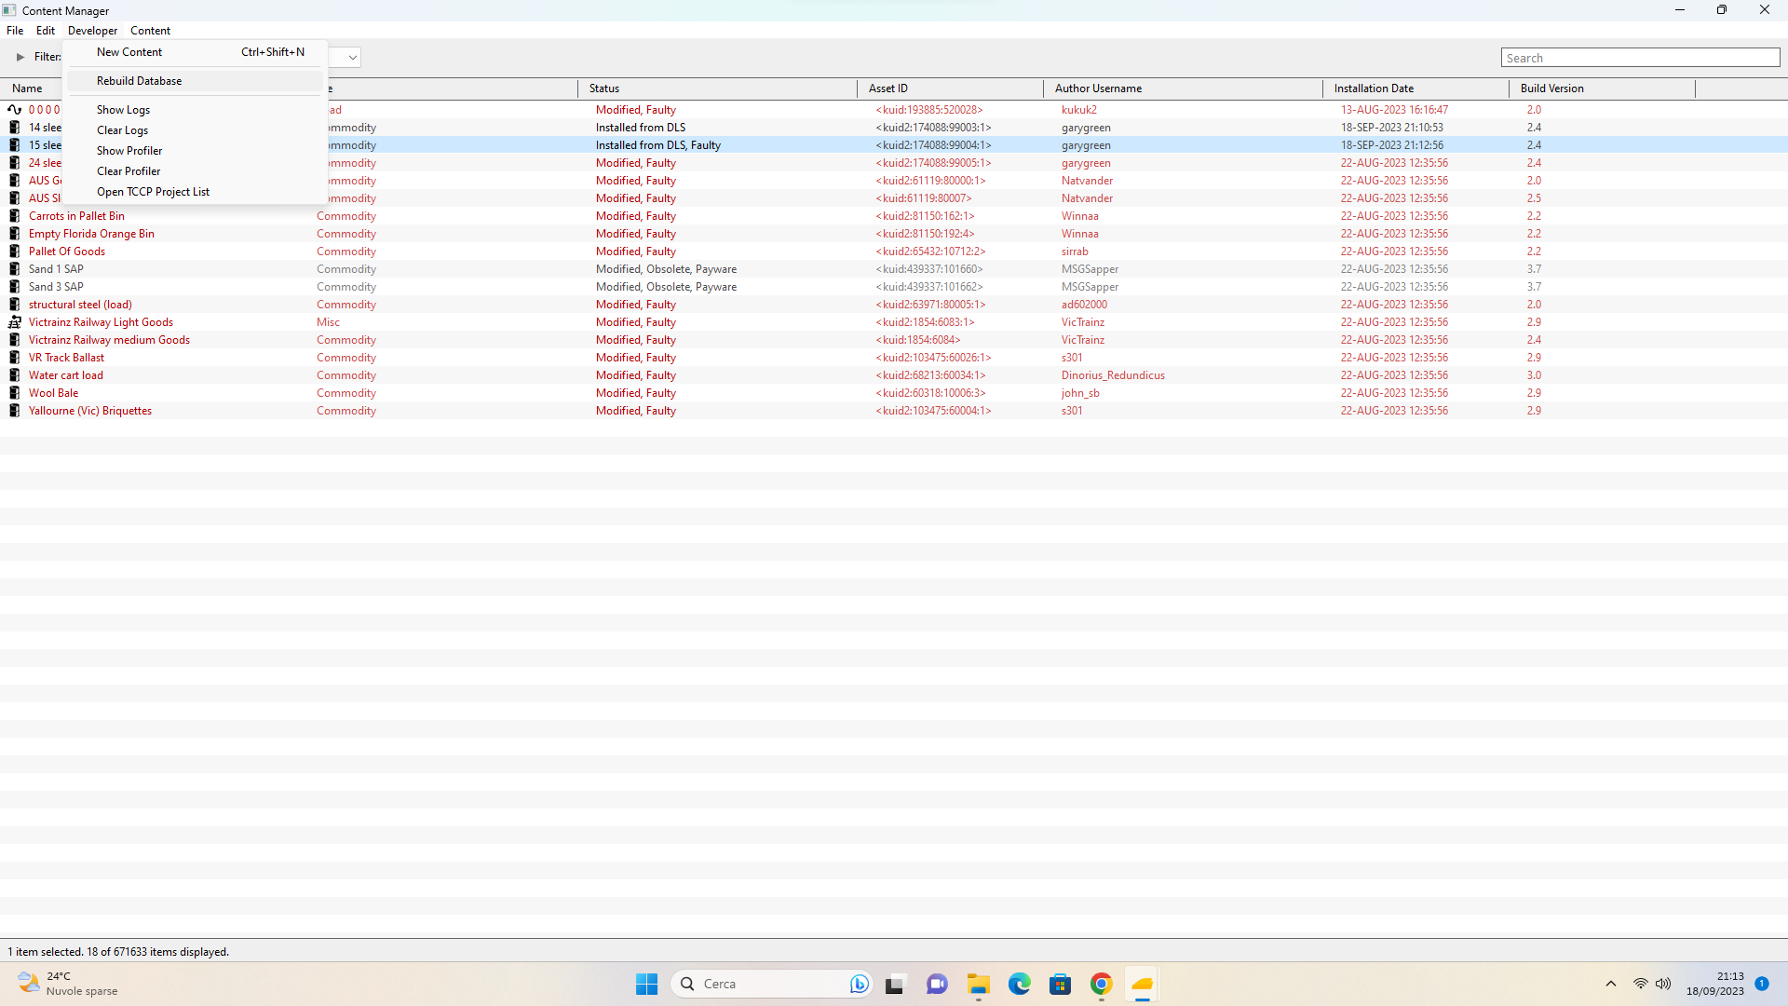Open the clock and date 18/09/2023

(x=1714, y=984)
